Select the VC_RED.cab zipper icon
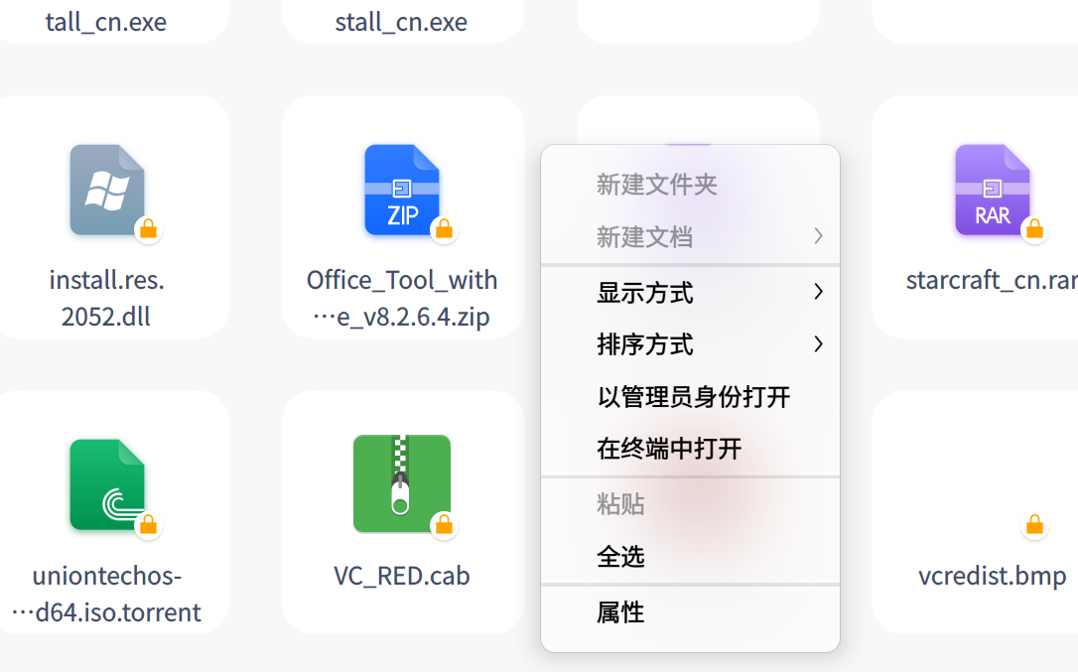The width and height of the screenshot is (1078, 672). pyautogui.click(x=402, y=483)
